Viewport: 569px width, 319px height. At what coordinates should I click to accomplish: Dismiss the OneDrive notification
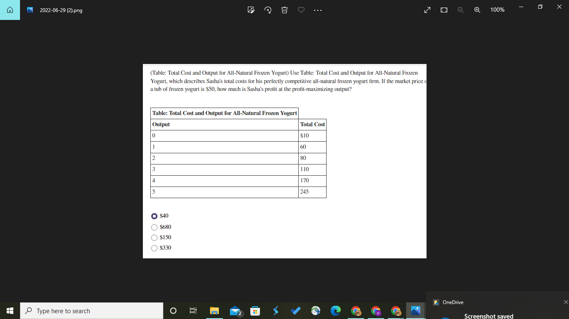[565, 302]
